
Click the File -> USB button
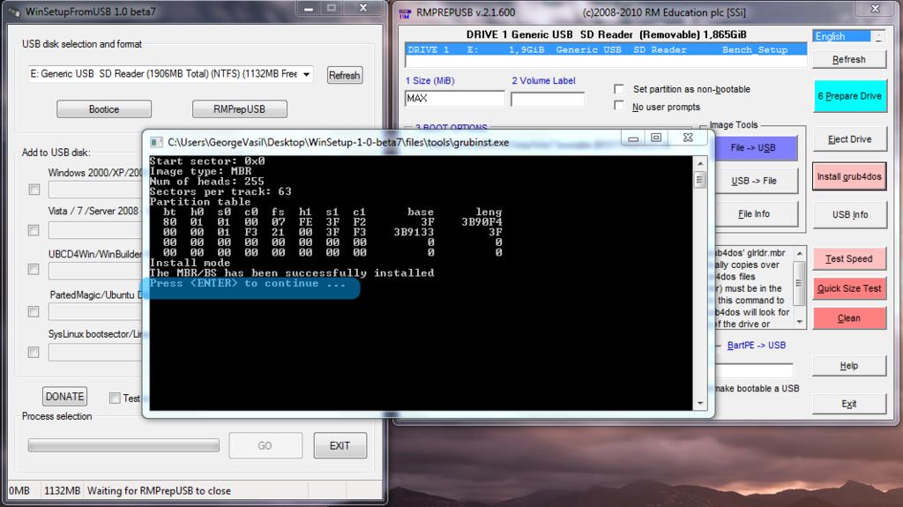[x=756, y=148]
